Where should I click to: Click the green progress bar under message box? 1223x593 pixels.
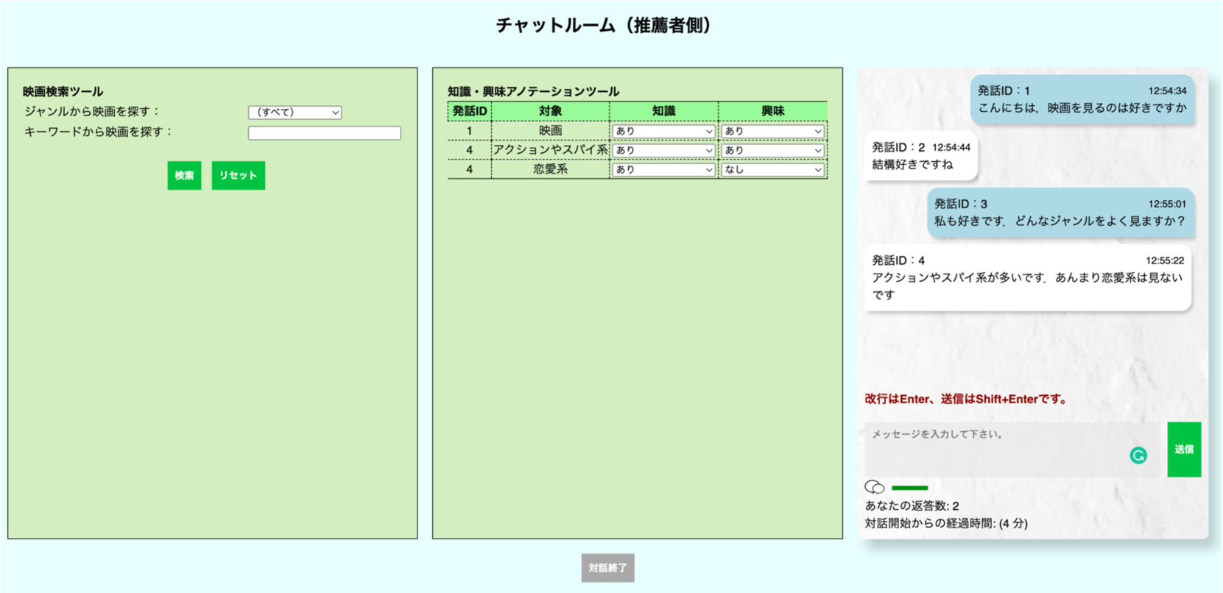pyautogui.click(x=909, y=488)
